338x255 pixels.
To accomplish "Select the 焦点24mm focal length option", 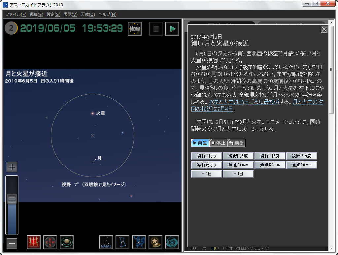I will click(238, 165).
